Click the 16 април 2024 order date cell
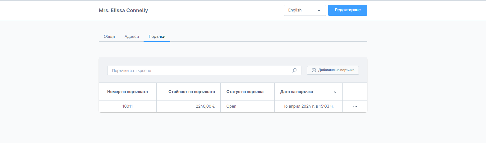Viewport: 486px width, 143px height. coord(308,106)
